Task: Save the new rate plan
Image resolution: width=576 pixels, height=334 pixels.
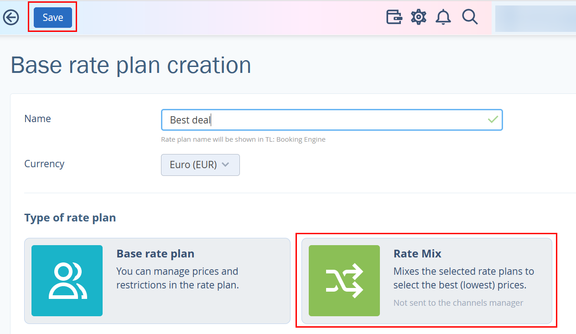Action: (x=53, y=17)
